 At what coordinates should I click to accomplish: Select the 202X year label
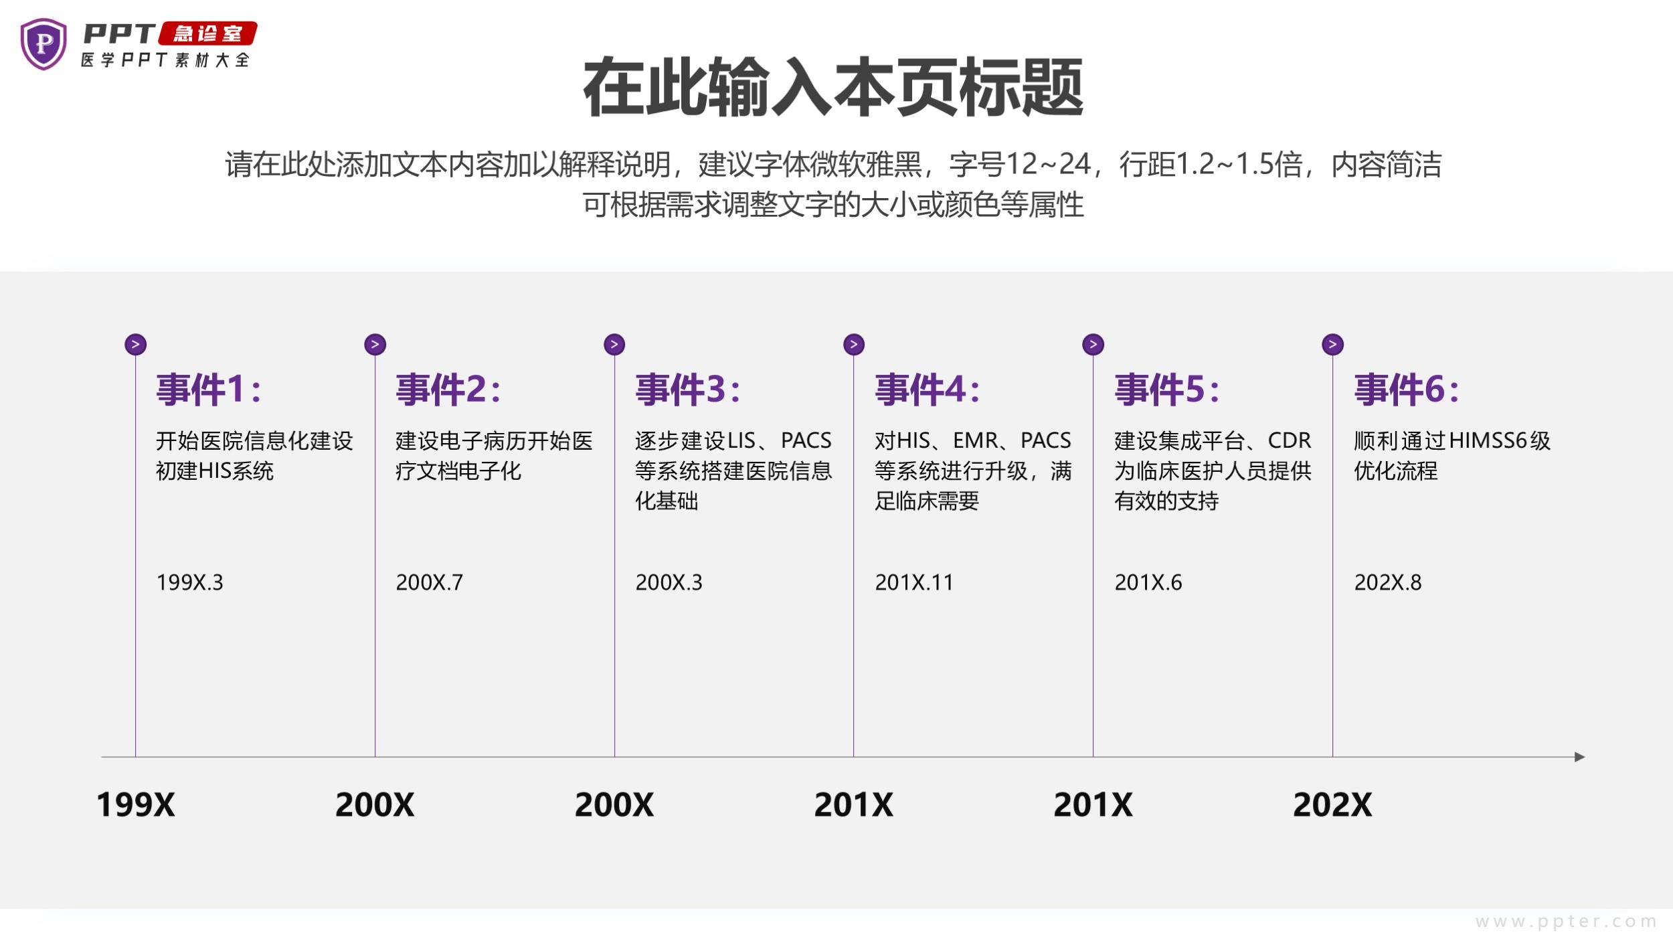click(1332, 804)
